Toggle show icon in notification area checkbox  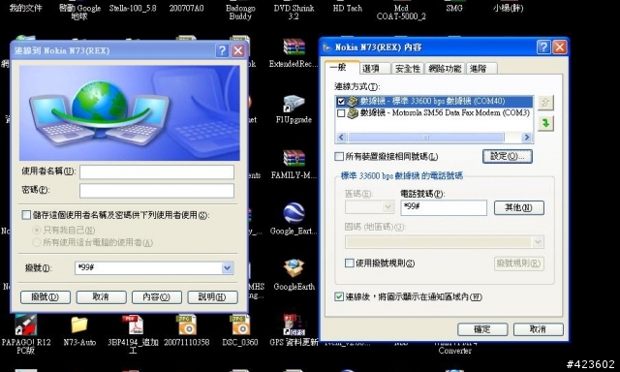click(x=339, y=296)
